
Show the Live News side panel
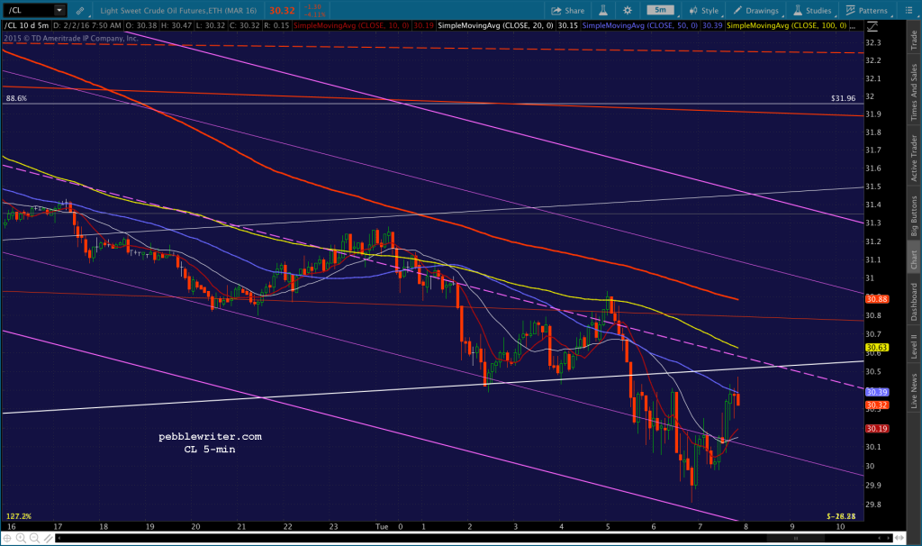(x=914, y=391)
